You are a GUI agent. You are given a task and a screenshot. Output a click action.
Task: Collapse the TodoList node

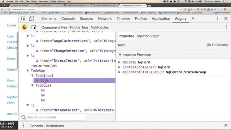pyautogui.click(x=32, y=85)
